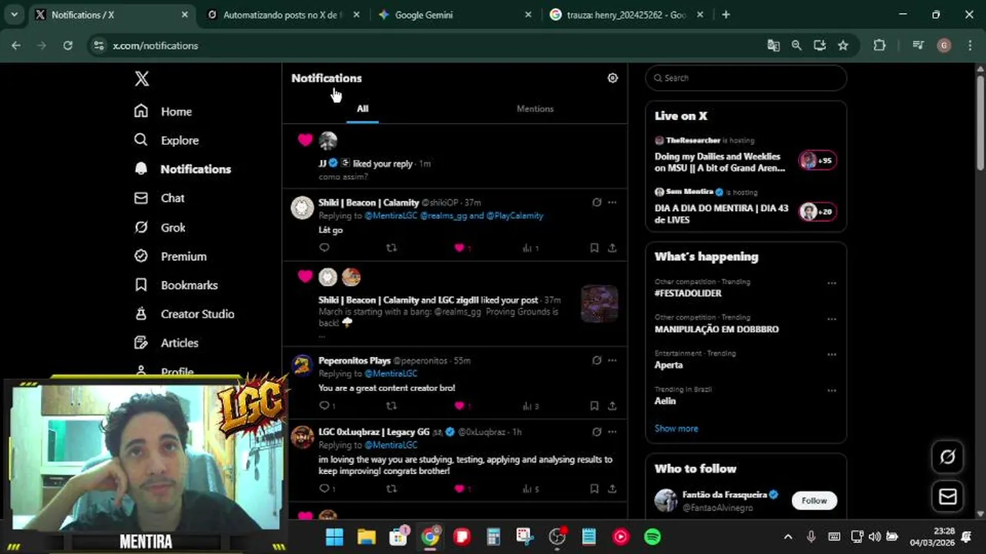Toggle like on Shiki's "Lèt go" reply
Screen dimensions: 986x554
tap(462, 248)
